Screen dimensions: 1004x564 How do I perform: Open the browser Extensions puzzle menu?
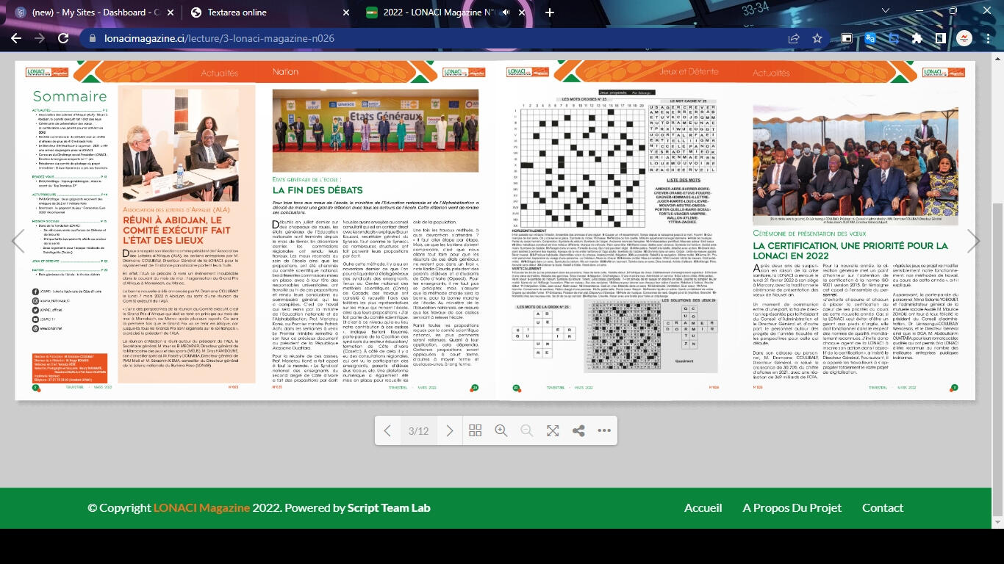coord(917,38)
